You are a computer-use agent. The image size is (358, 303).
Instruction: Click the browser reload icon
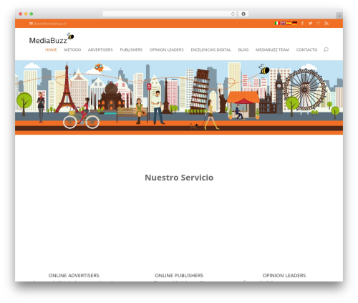(233, 14)
